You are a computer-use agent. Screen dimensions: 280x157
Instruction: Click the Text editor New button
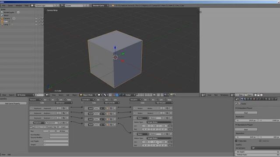pos(240,95)
